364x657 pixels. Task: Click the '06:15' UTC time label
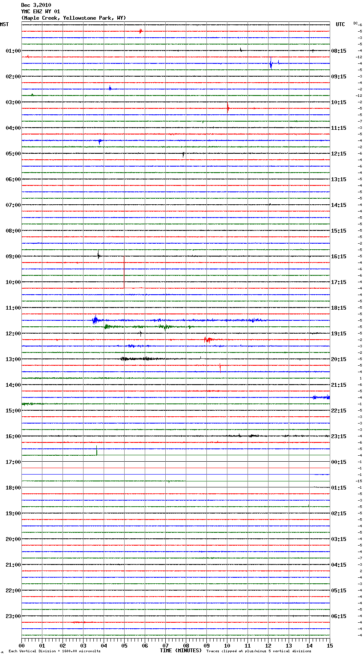point(339,616)
